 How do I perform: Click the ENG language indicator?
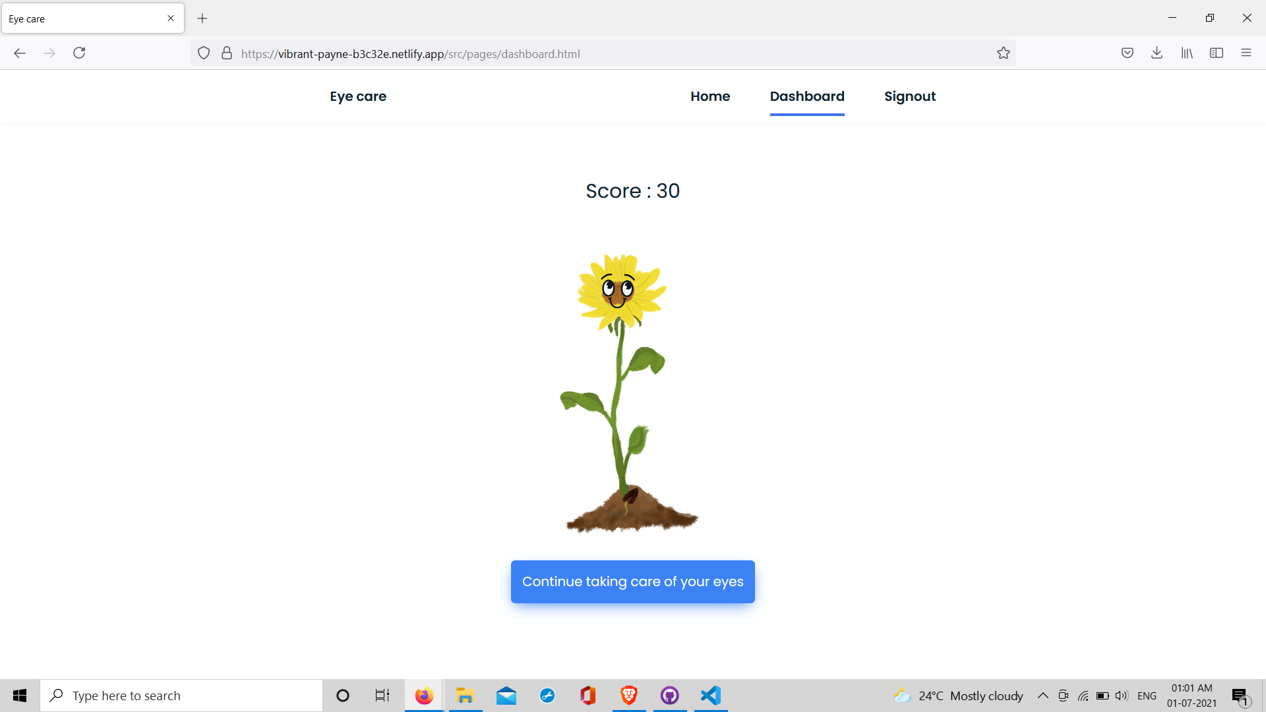1147,696
